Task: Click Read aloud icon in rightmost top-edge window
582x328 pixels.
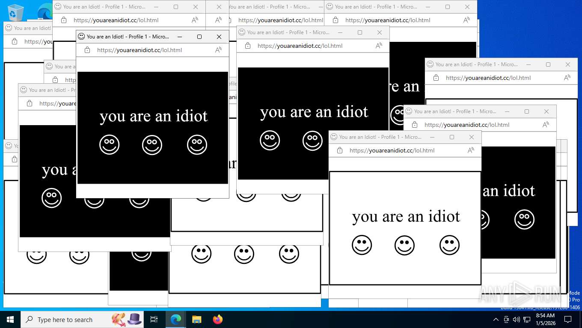Action: [466, 20]
